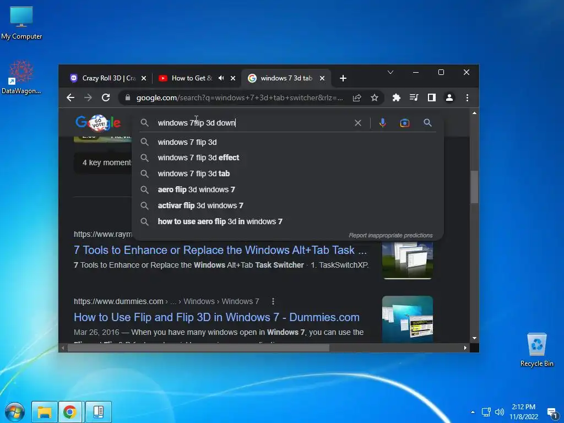The width and height of the screenshot is (564, 423).
Task: Click the third taskbar app icon
Action: pyautogui.click(x=99, y=412)
